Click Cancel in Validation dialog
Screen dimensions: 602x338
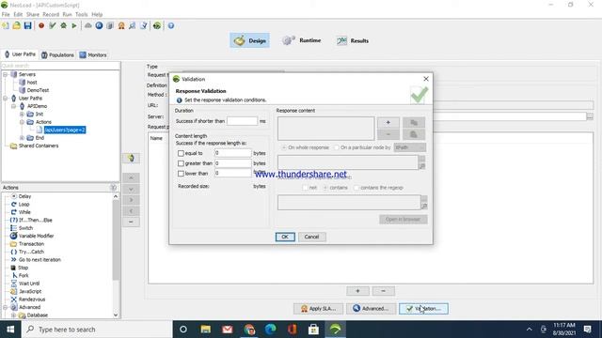(311, 237)
